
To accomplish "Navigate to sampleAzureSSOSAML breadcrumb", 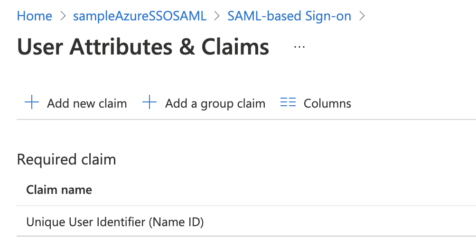I will coord(140,16).
